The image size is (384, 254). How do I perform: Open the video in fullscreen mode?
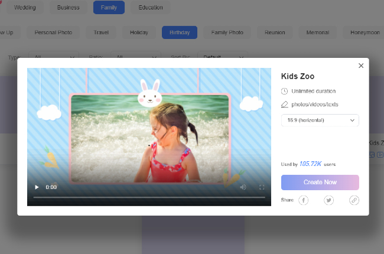262,187
